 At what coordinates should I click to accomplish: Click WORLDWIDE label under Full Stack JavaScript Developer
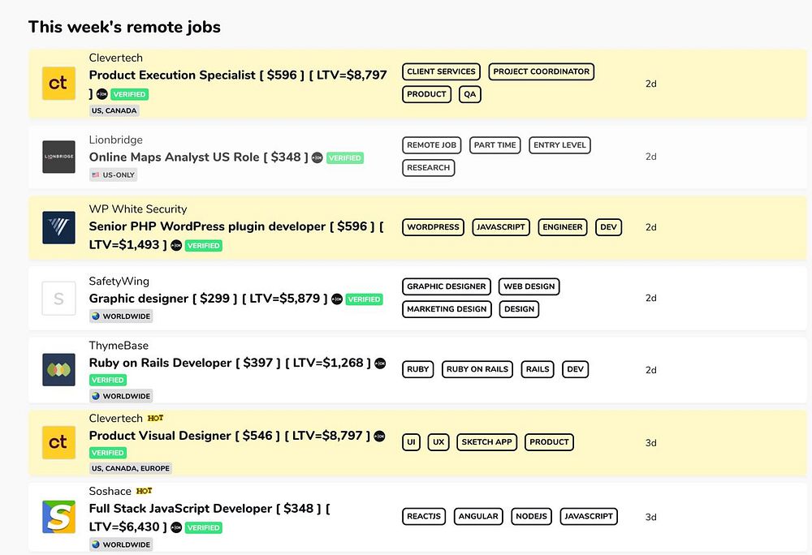tap(121, 544)
